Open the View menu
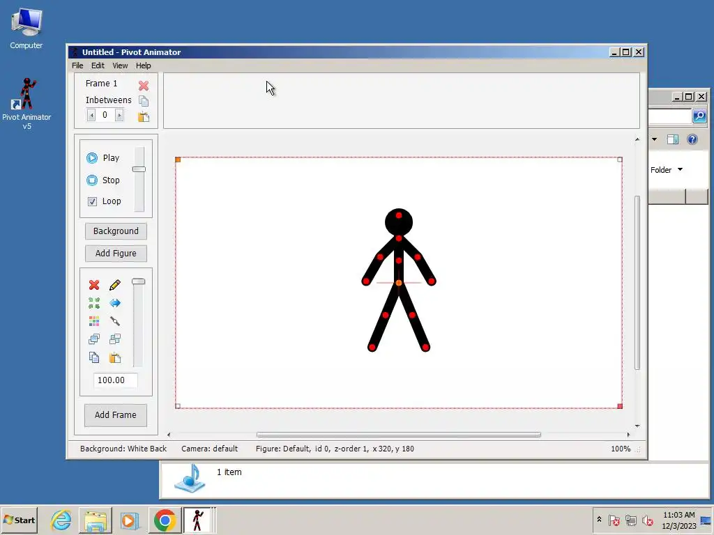 click(120, 65)
